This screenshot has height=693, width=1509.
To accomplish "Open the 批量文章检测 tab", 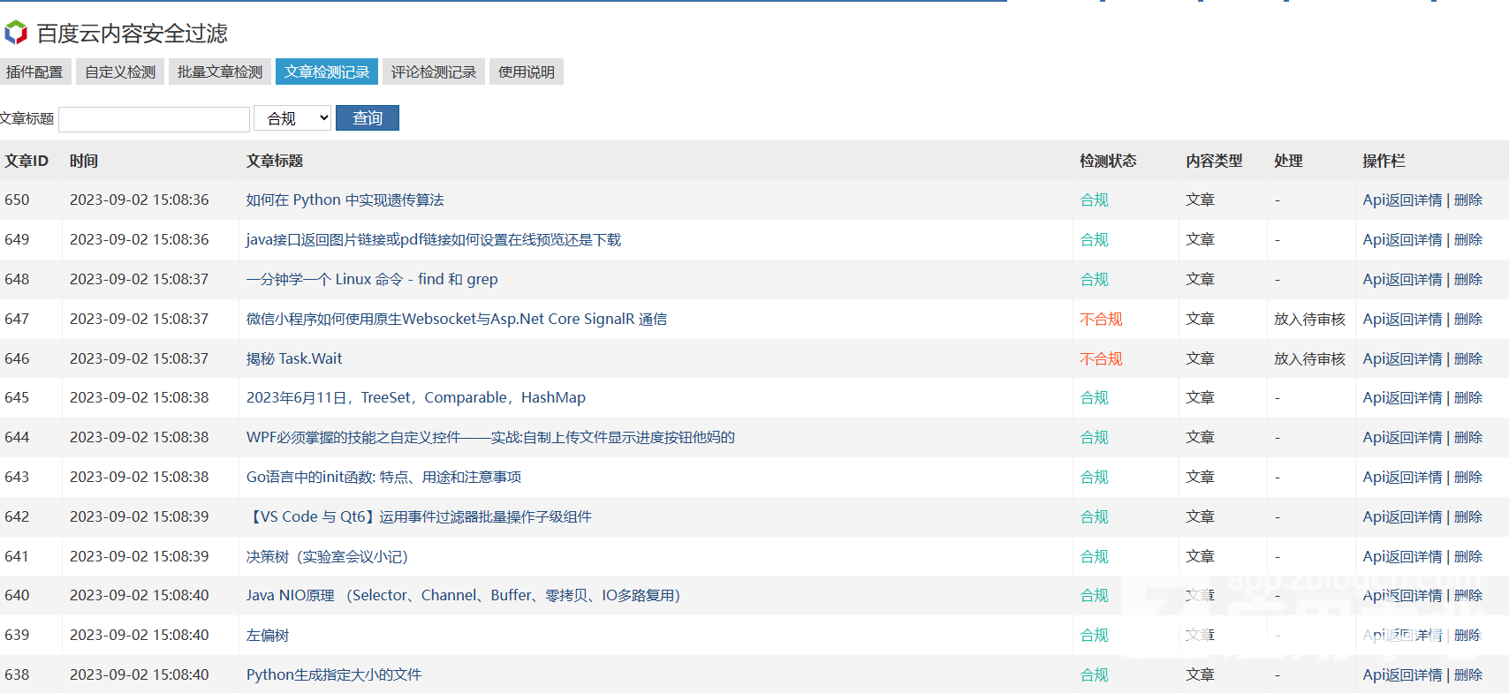I will 220,72.
